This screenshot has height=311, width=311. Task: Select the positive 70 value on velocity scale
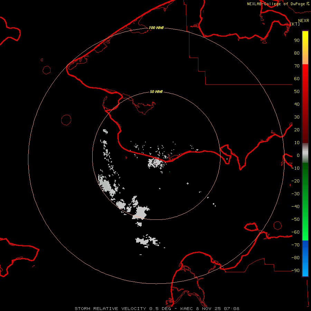click(x=297, y=66)
